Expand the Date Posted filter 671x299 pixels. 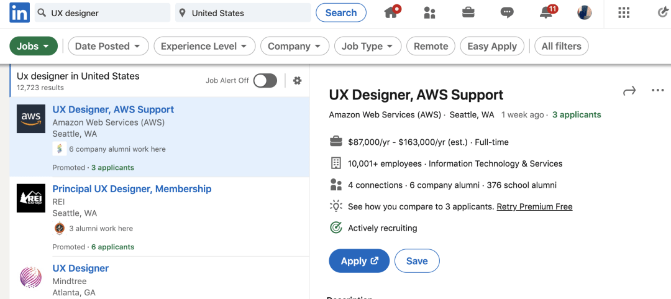click(x=108, y=46)
